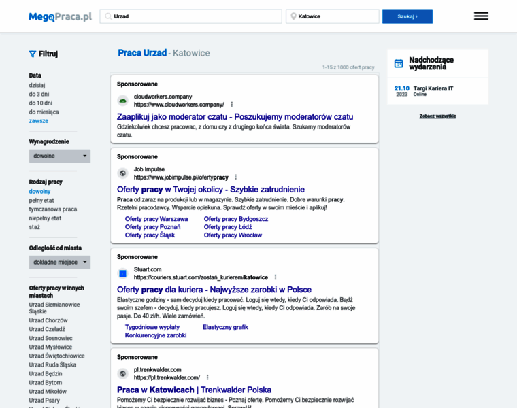Open Praca w Katowicach Trenkwalder Polska ad
Screen dimensions: 517x408
click(x=194, y=390)
